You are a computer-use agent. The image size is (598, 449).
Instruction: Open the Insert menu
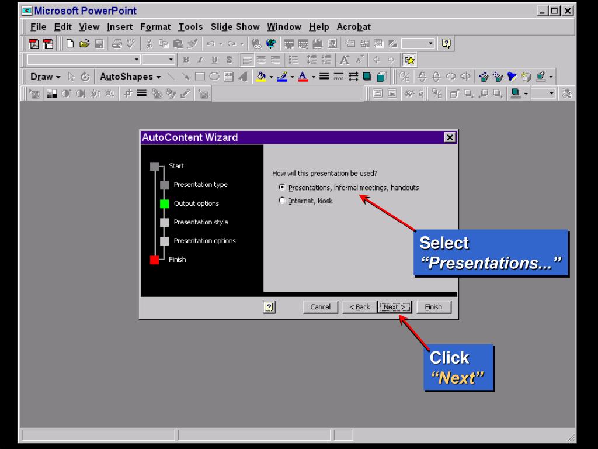(x=120, y=27)
